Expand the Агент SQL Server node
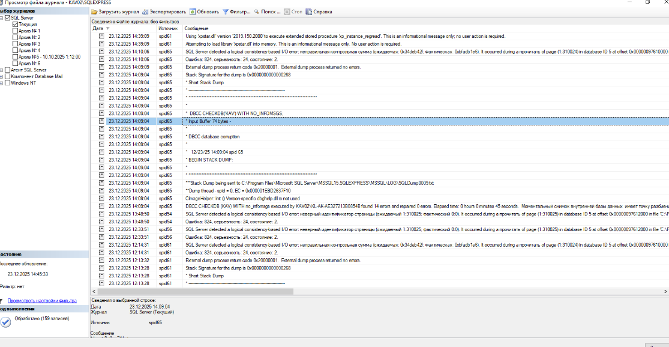This screenshot has width=669, height=347. (x=2, y=70)
